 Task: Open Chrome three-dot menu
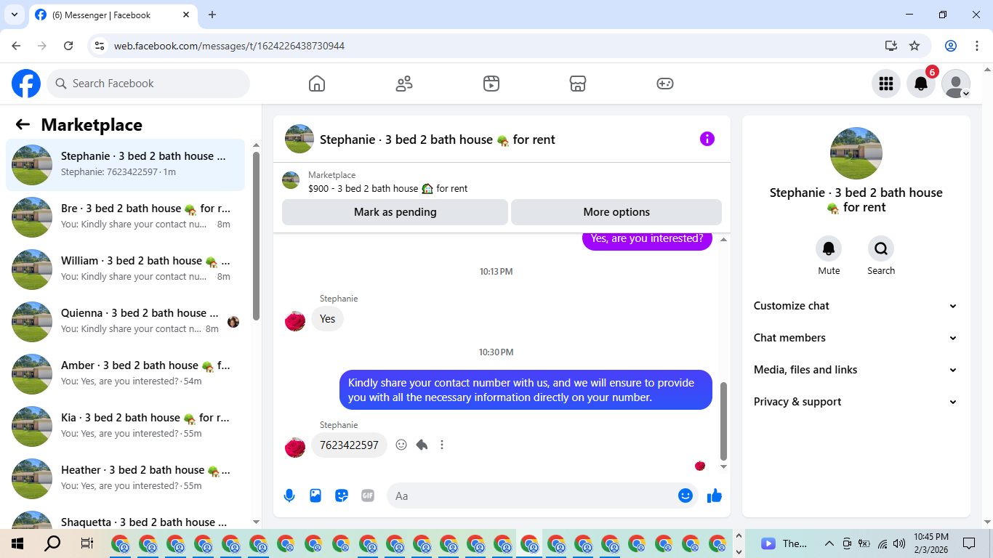click(x=976, y=46)
